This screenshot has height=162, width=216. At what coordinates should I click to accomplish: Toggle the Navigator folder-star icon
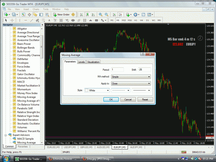(35, 15)
